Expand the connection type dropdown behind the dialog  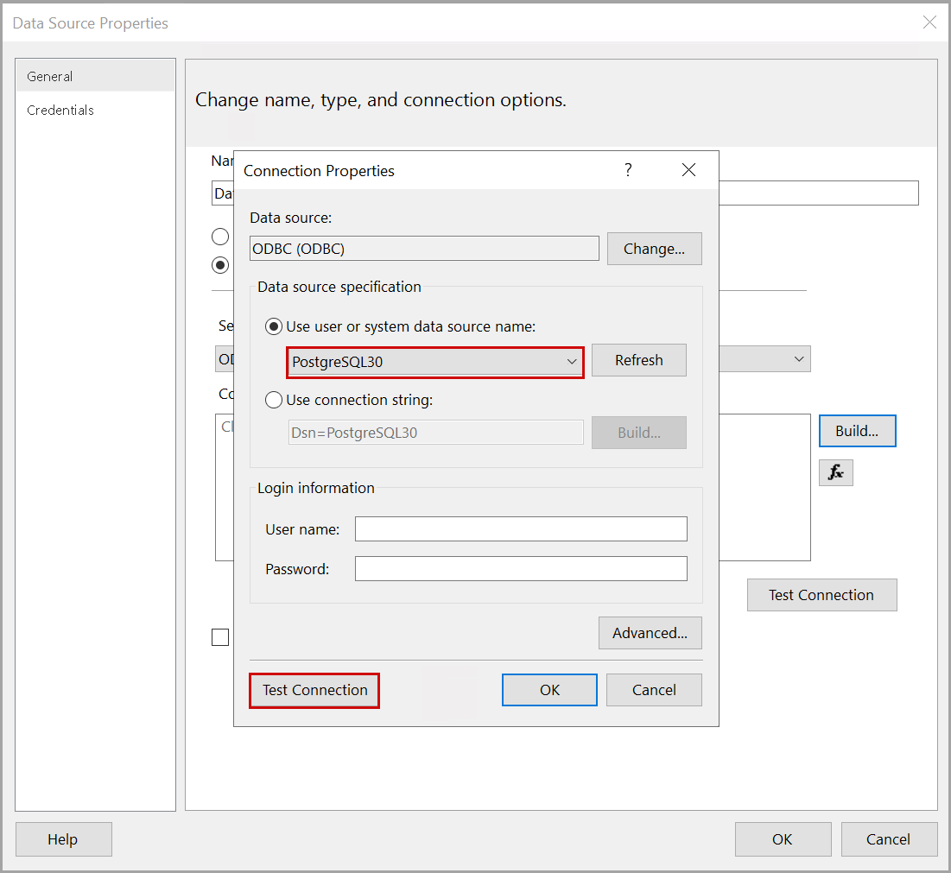[x=799, y=359]
